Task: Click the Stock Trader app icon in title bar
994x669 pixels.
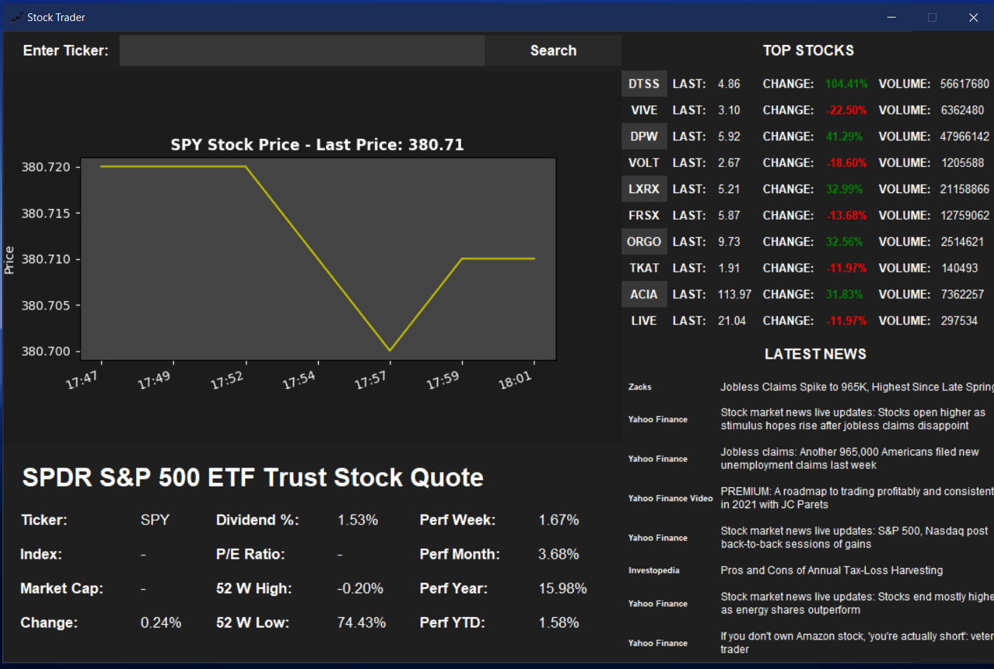Action: tap(16, 18)
